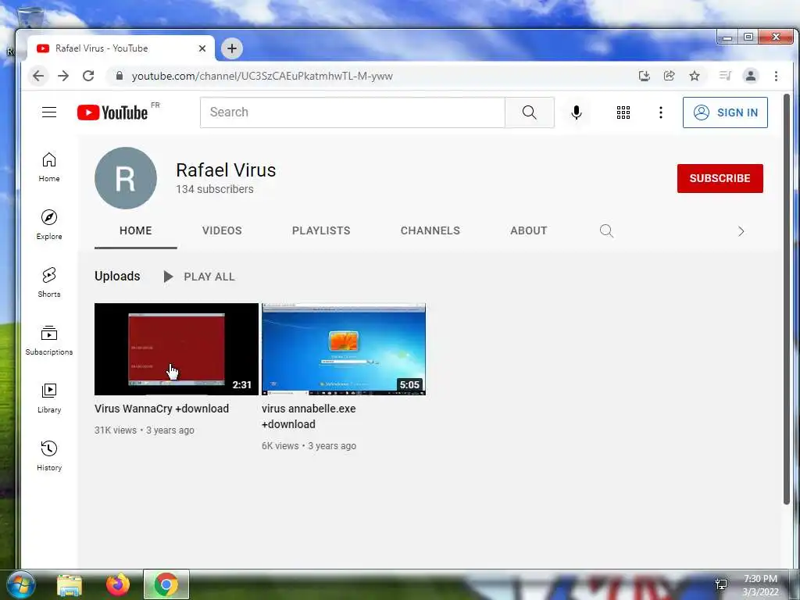Click the Rafael Virus channel avatar
Image resolution: width=800 pixels, height=600 pixels.
point(126,178)
